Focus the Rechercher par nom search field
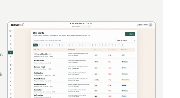 tap(74, 40)
